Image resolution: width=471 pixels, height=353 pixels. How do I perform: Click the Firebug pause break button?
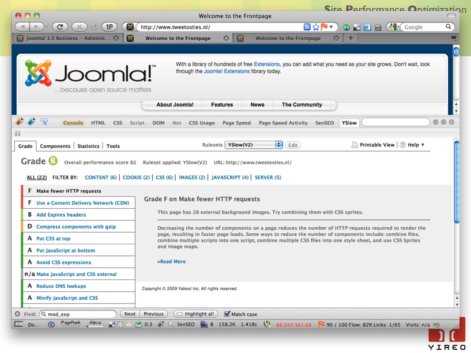click(x=18, y=134)
